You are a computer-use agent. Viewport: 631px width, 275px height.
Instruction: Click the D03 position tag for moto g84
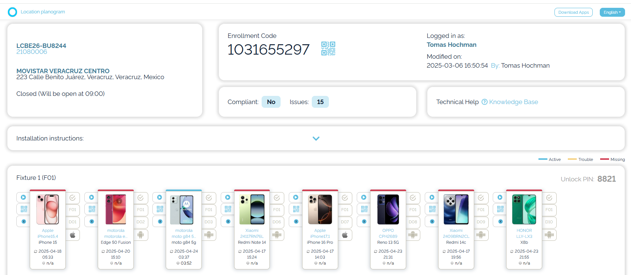(209, 222)
